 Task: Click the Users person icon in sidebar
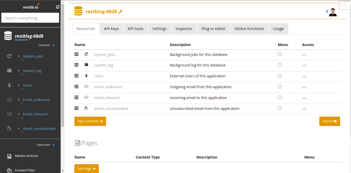(9, 85)
